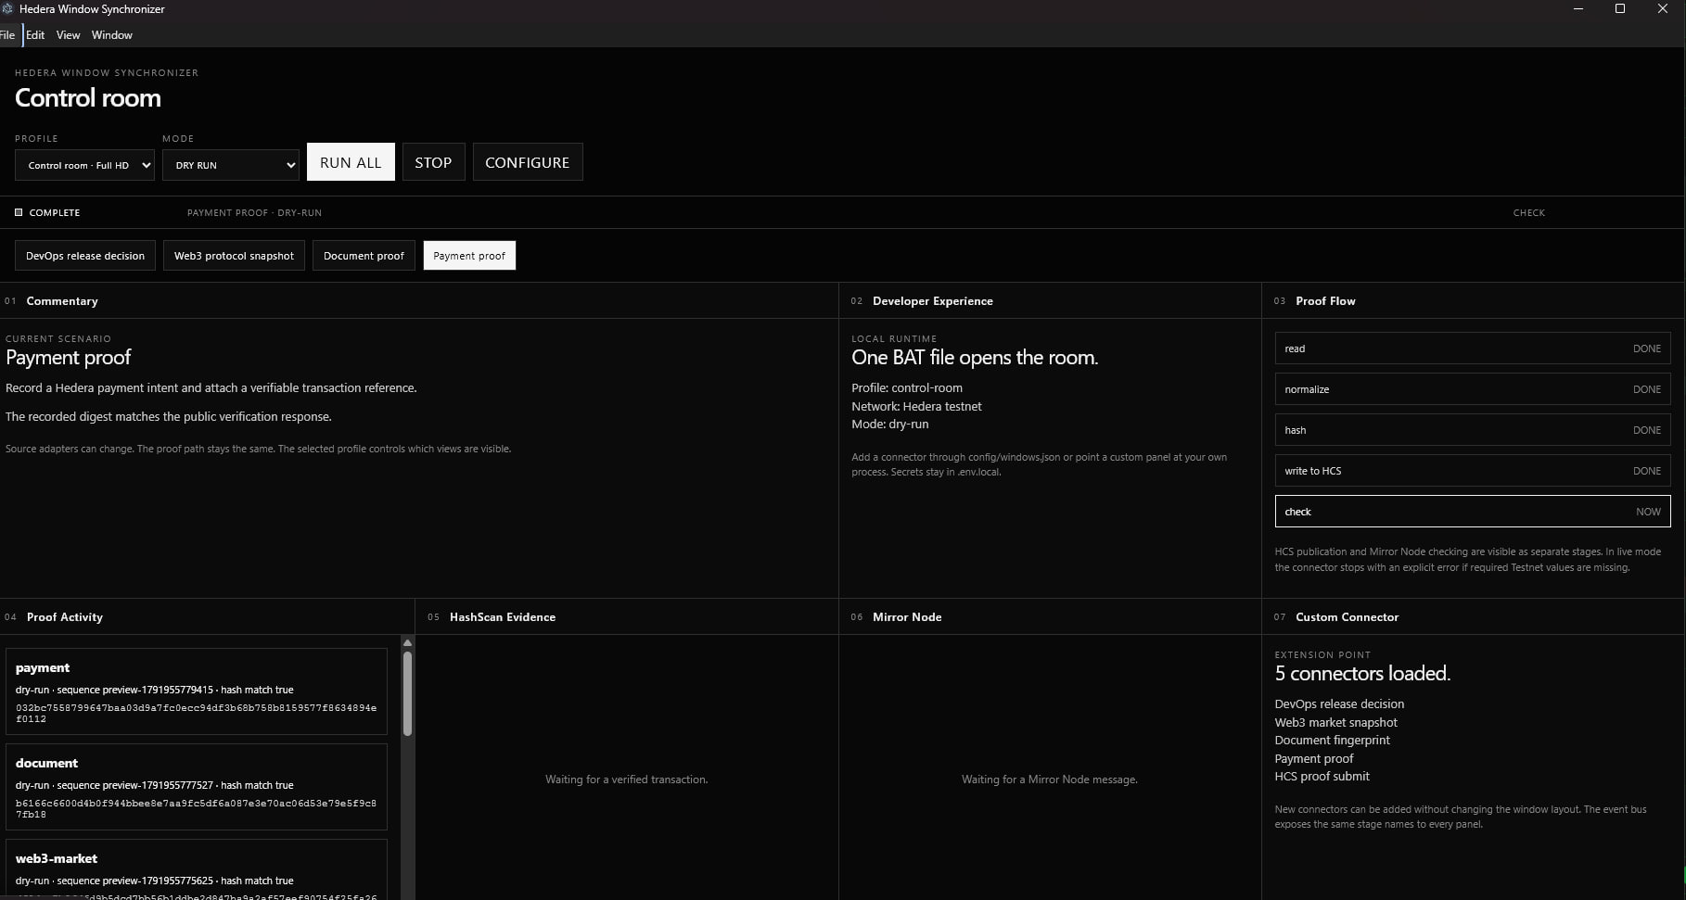Maximize the application window
This screenshot has width=1686, height=900.
[1620, 9]
